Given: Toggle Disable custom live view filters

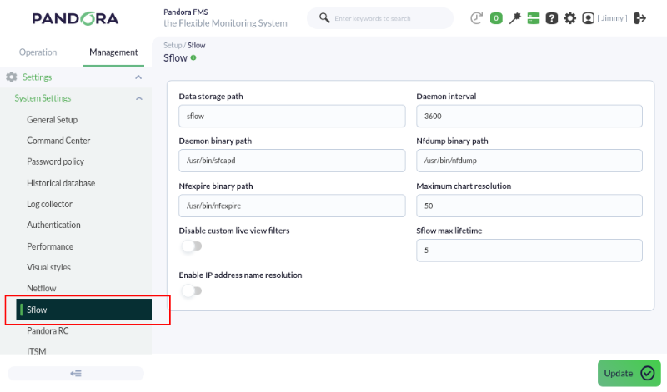Looking at the screenshot, I should pyautogui.click(x=192, y=246).
